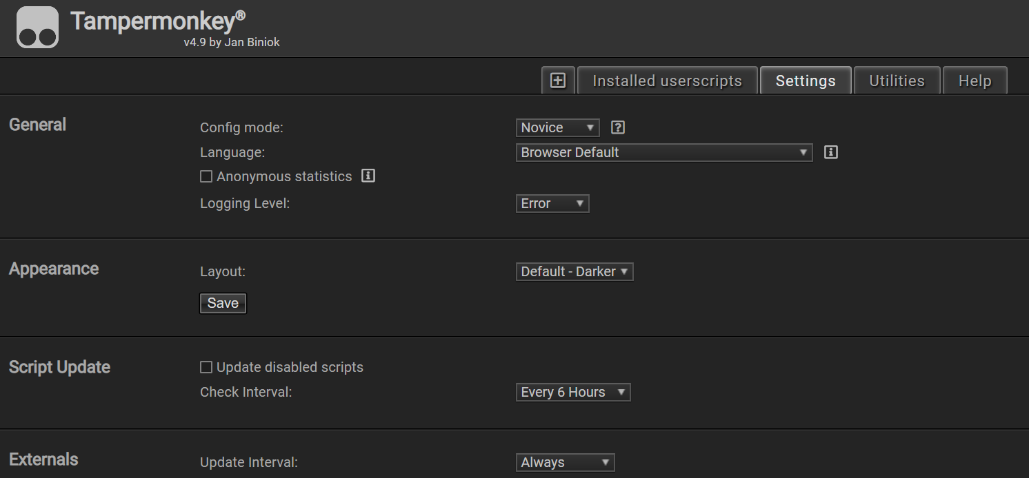Click the Language info icon
Screen dimensions: 1029x478
pyautogui.click(x=831, y=152)
